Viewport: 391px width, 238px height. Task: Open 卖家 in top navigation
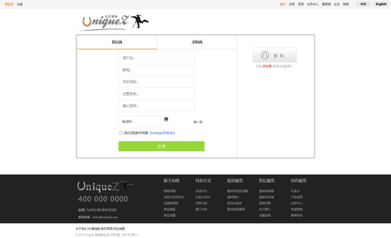click(x=301, y=4)
